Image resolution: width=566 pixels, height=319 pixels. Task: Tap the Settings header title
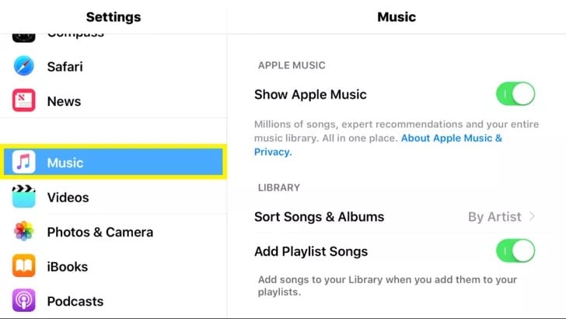click(x=114, y=16)
